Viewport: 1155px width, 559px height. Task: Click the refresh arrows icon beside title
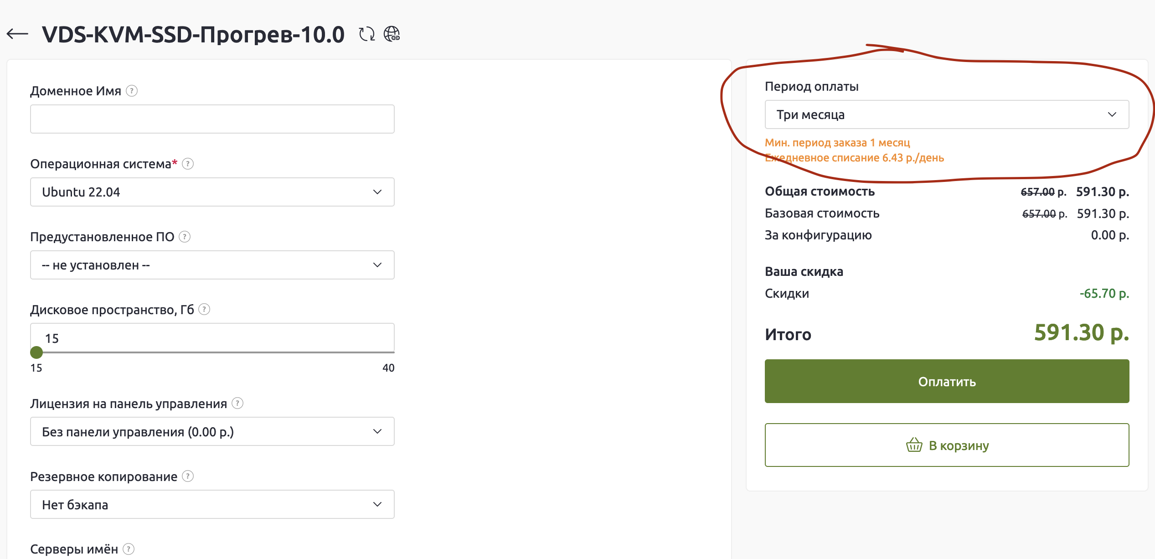366,34
